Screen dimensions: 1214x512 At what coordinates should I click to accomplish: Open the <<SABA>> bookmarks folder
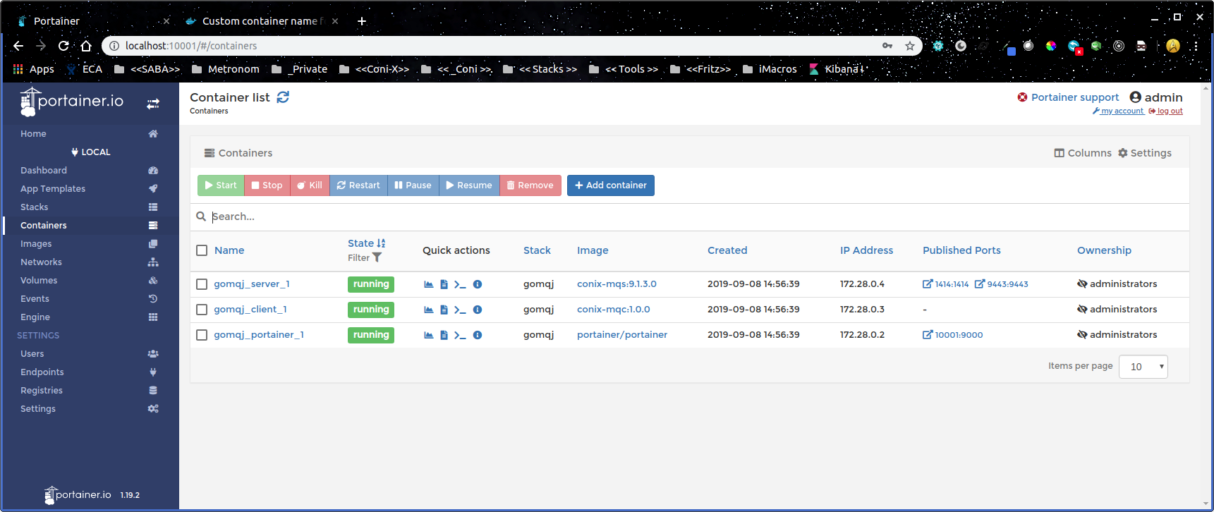click(147, 69)
